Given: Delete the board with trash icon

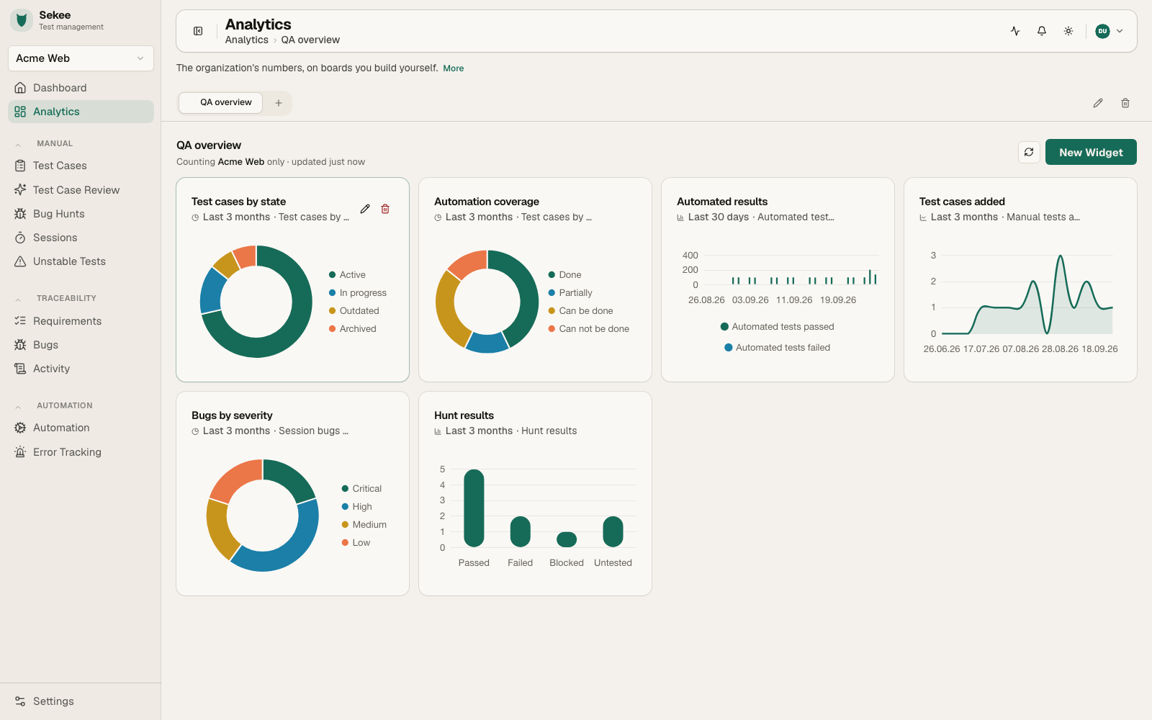Looking at the screenshot, I should (x=1125, y=103).
